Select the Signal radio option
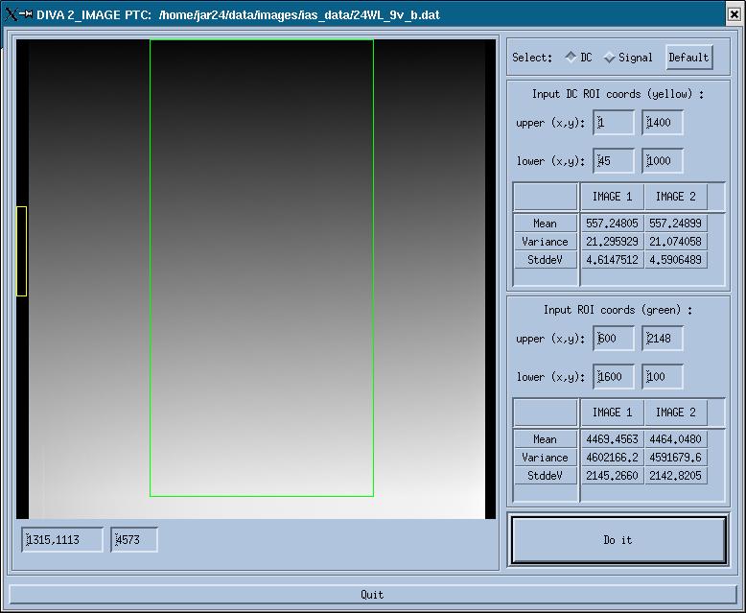Screen dimensions: 746x613 pos(610,58)
